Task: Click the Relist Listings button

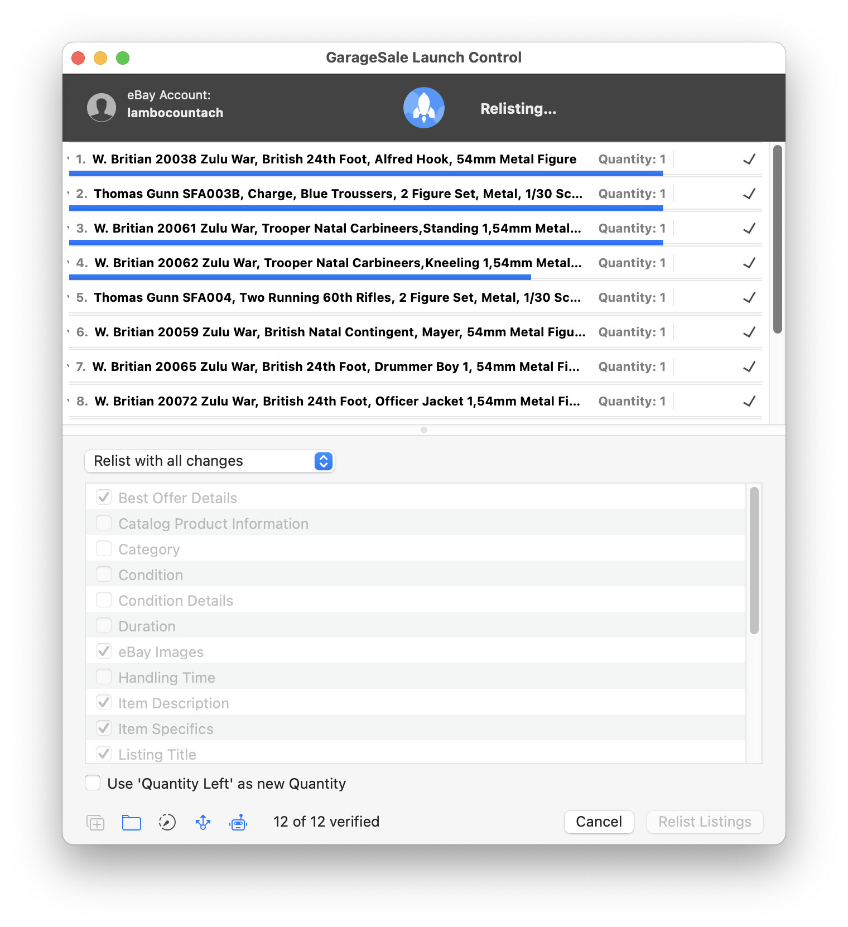Action: tap(705, 822)
